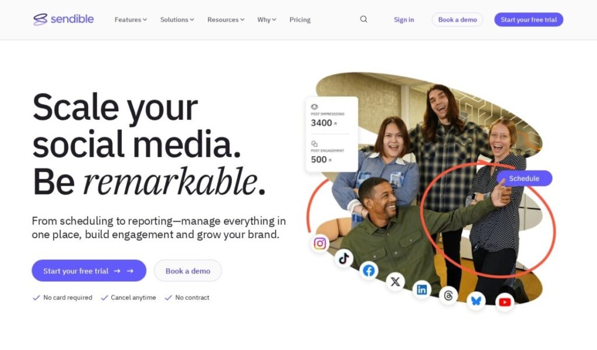This screenshot has height=350, width=597.
Task: Click the Schedule pill on image
Action: pos(524,178)
